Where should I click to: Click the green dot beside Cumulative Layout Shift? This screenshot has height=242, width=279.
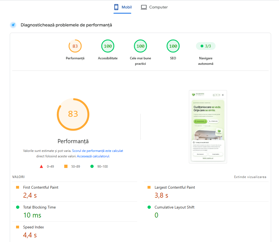click(149, 207)
